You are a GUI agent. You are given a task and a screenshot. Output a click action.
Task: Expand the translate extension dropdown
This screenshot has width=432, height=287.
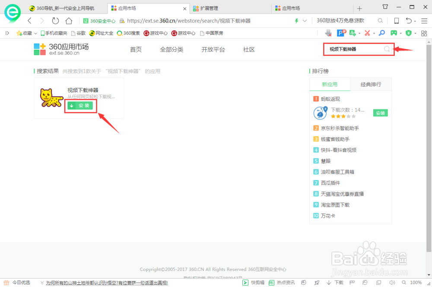coord(359,34)
